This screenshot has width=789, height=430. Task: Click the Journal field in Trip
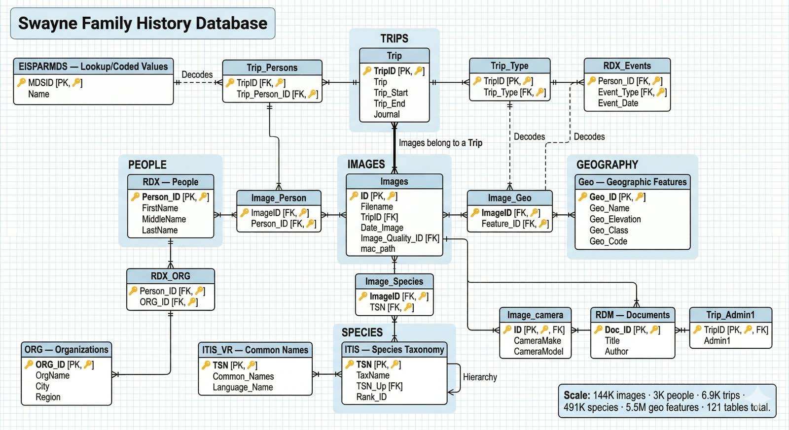point(387,114)
